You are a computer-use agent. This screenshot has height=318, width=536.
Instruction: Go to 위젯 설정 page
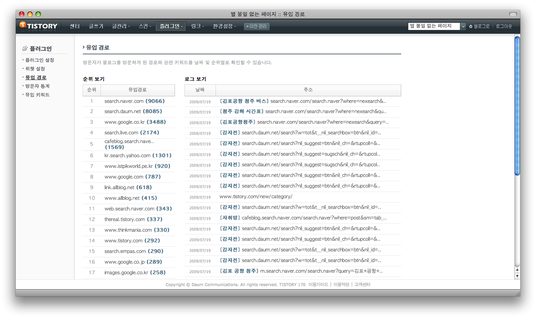pos(35,69)
